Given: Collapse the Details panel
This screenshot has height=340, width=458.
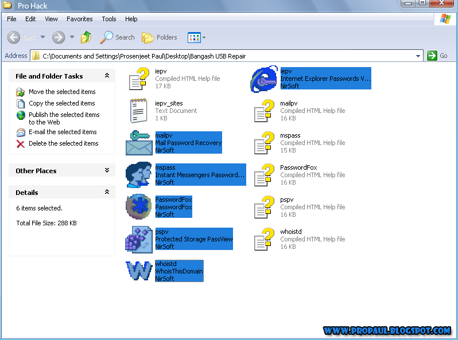Looking at the screenshot, I should coord(107,192).
